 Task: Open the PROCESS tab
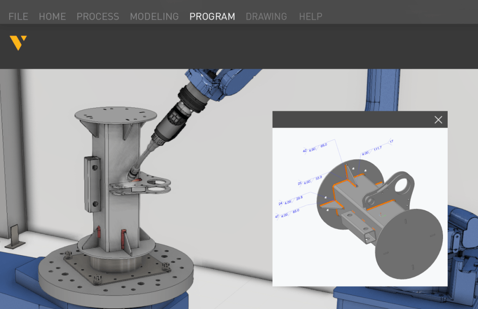[98, 16]
